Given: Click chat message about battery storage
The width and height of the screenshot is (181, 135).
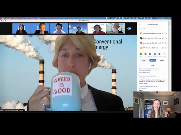Looking at the screenshot, I should pos(152,82).
